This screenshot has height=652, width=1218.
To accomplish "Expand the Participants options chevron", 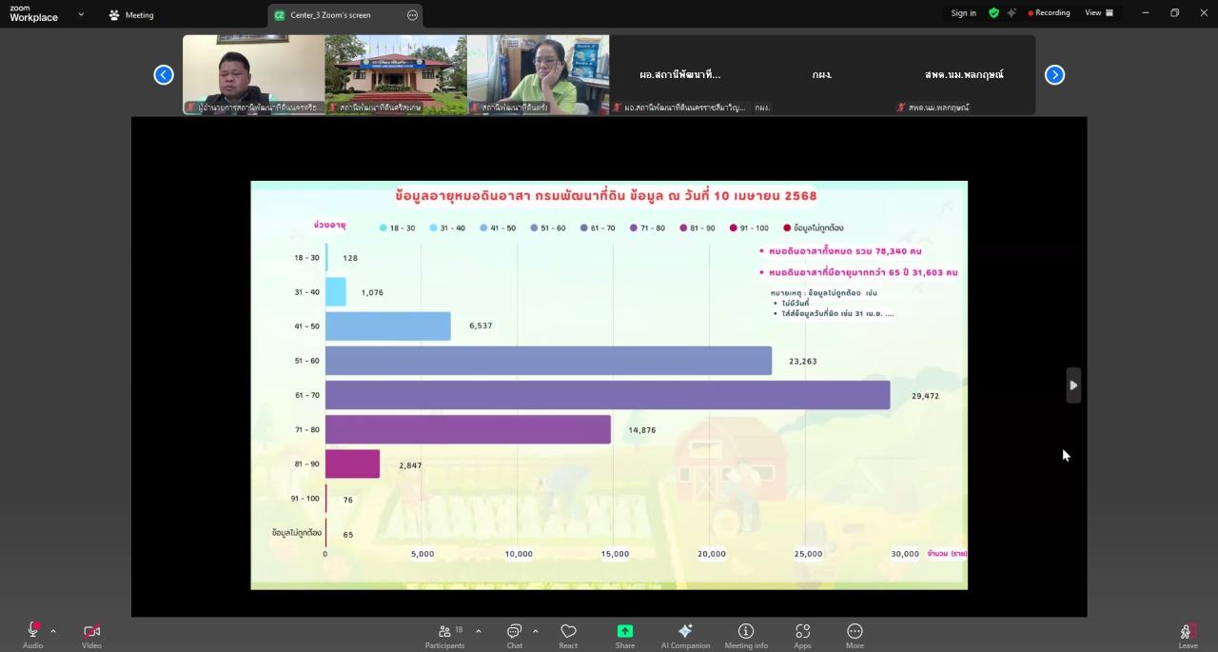I will coord(478,631).
